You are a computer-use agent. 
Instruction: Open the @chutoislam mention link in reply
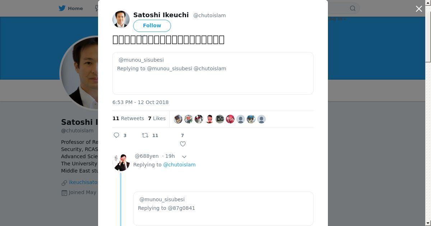point(179,165)
